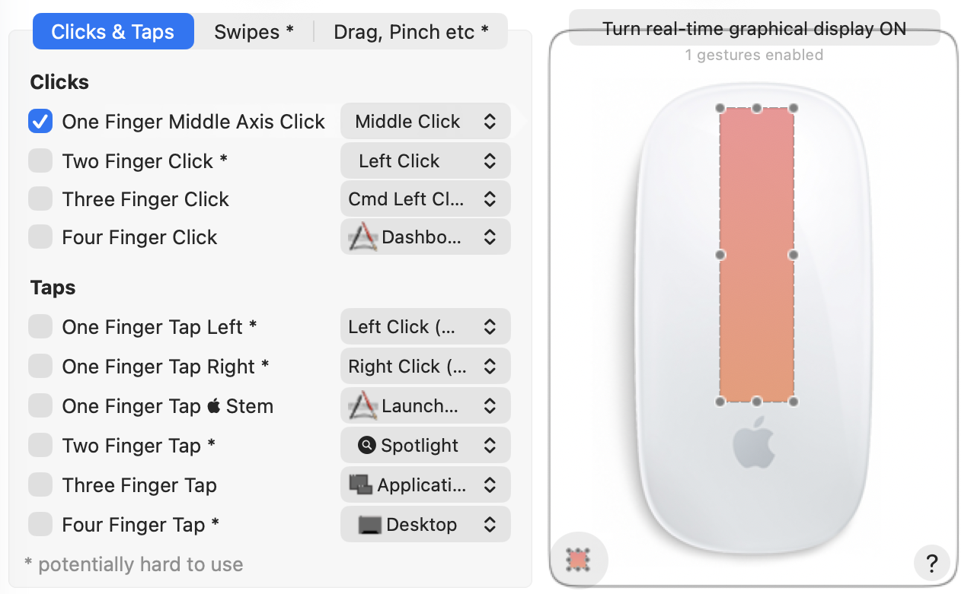Open the Middle Click action dropdown
The width and height of the screenshot is (974, 594).
(425, 121)
